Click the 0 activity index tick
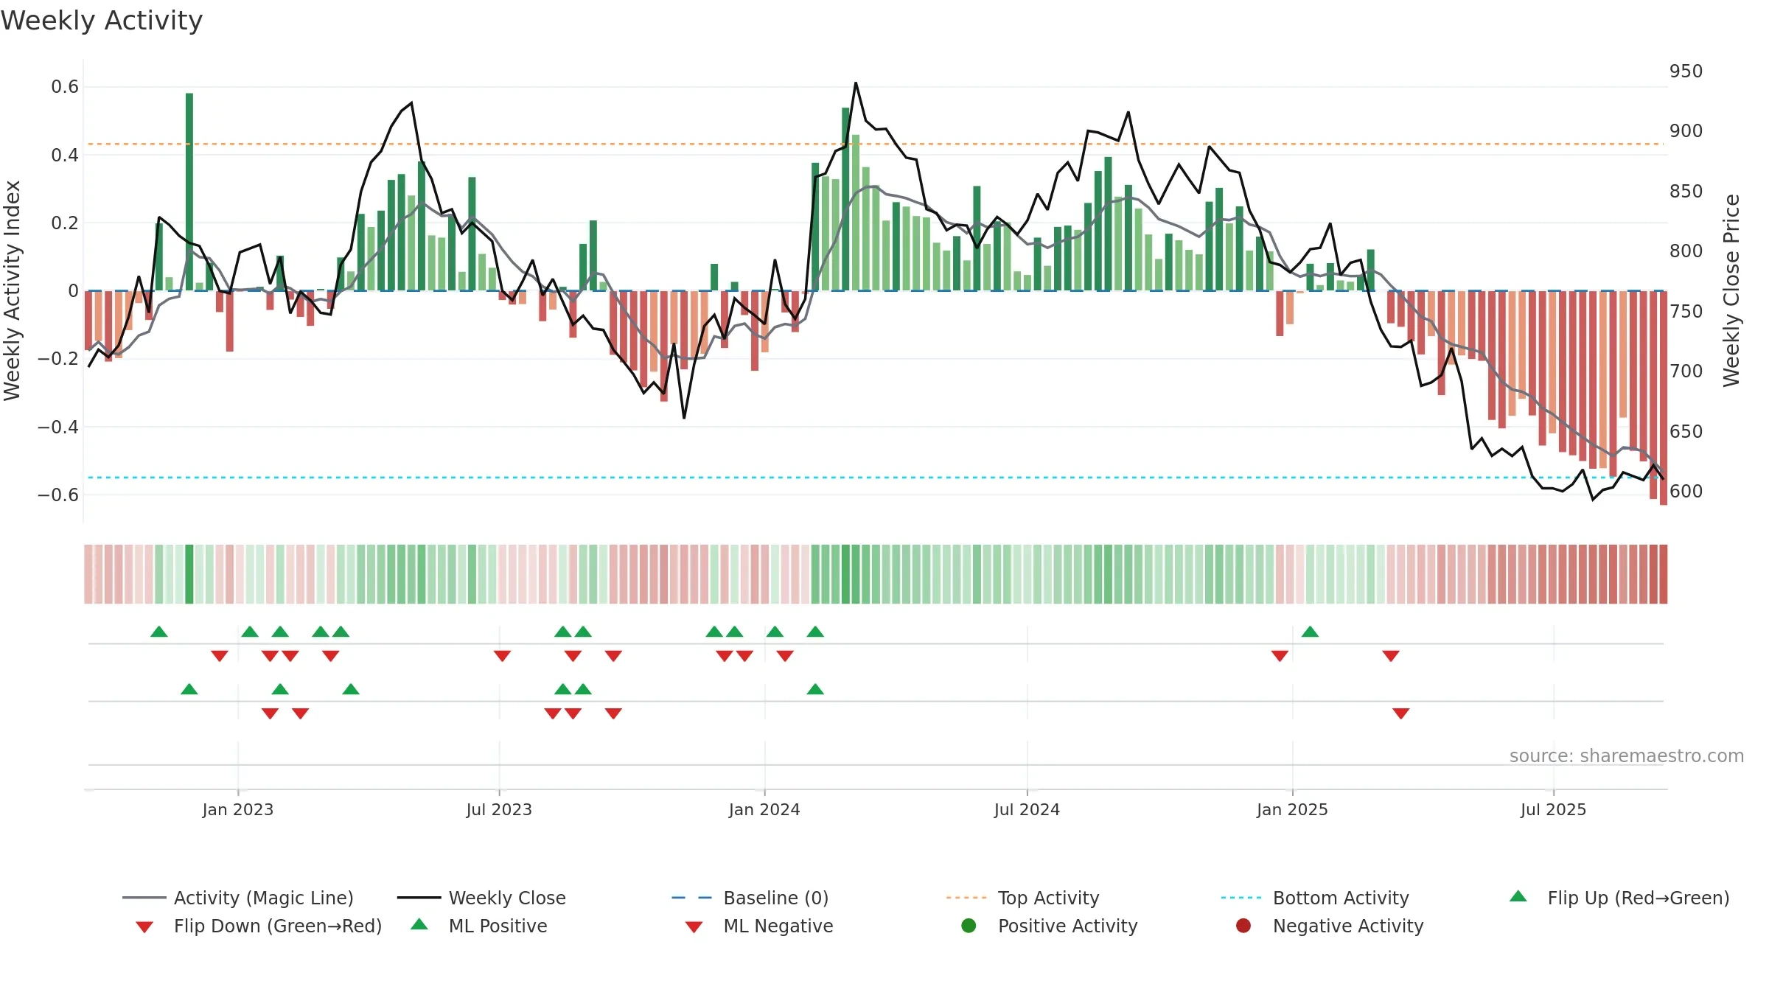 [x=73, y=291]
